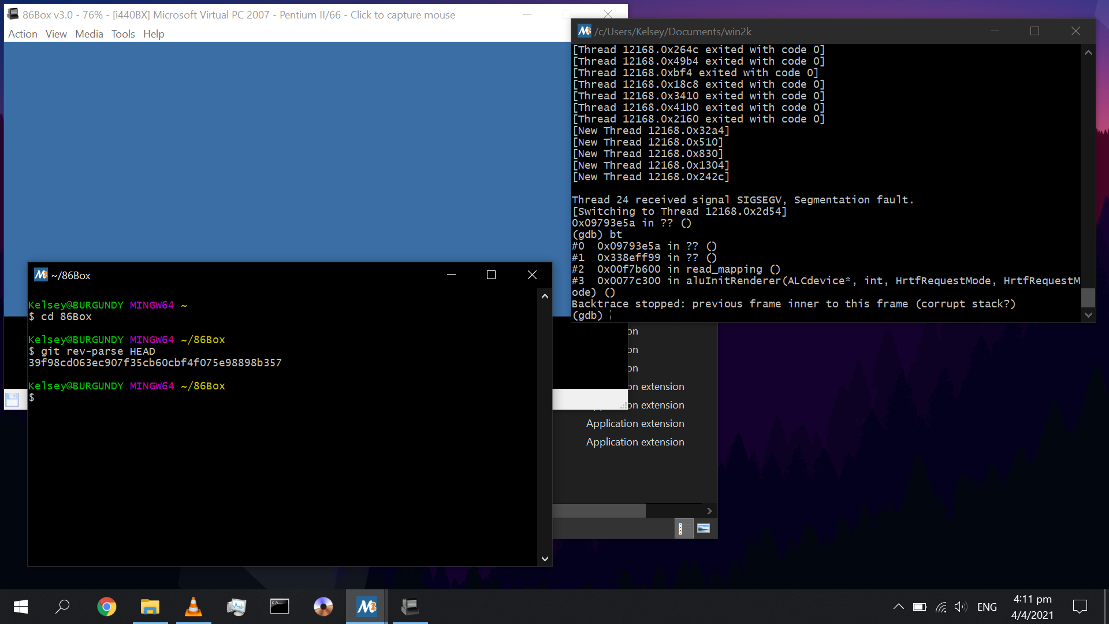1109x624 pixels.
Task: Click the Wi-Fi icon in the system tray
Action: coord(941,607)
